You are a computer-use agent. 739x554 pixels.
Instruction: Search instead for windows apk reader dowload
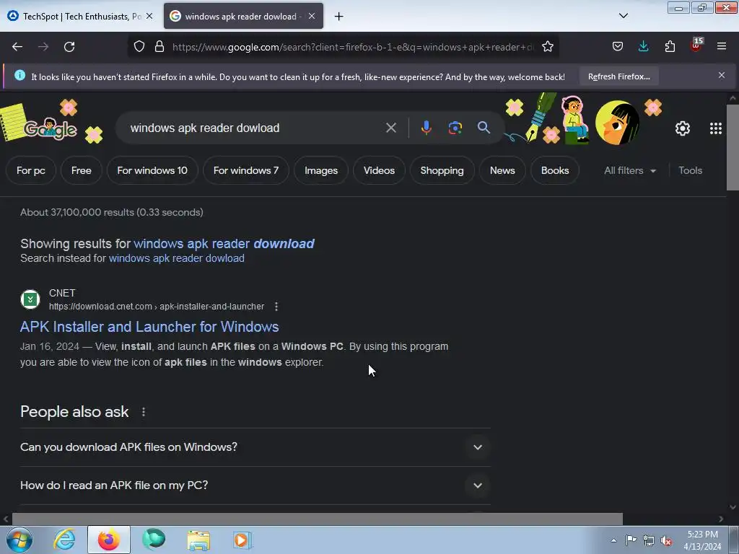[x=176, y=258]
